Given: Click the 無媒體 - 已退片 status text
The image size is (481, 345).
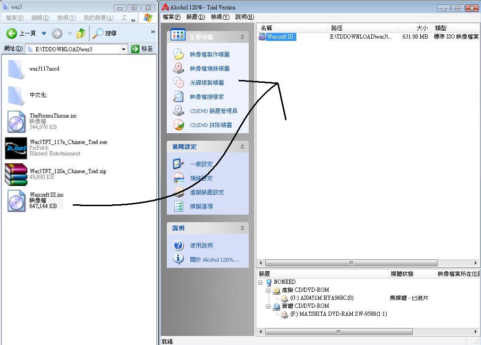Looking at the screenshot, I should 409,298.
